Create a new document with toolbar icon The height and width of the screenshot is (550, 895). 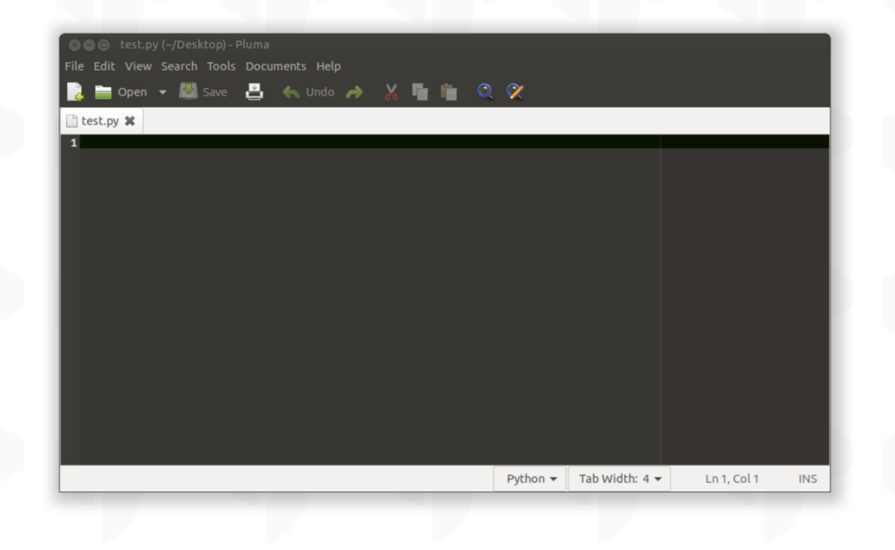[x=76, y=92]
